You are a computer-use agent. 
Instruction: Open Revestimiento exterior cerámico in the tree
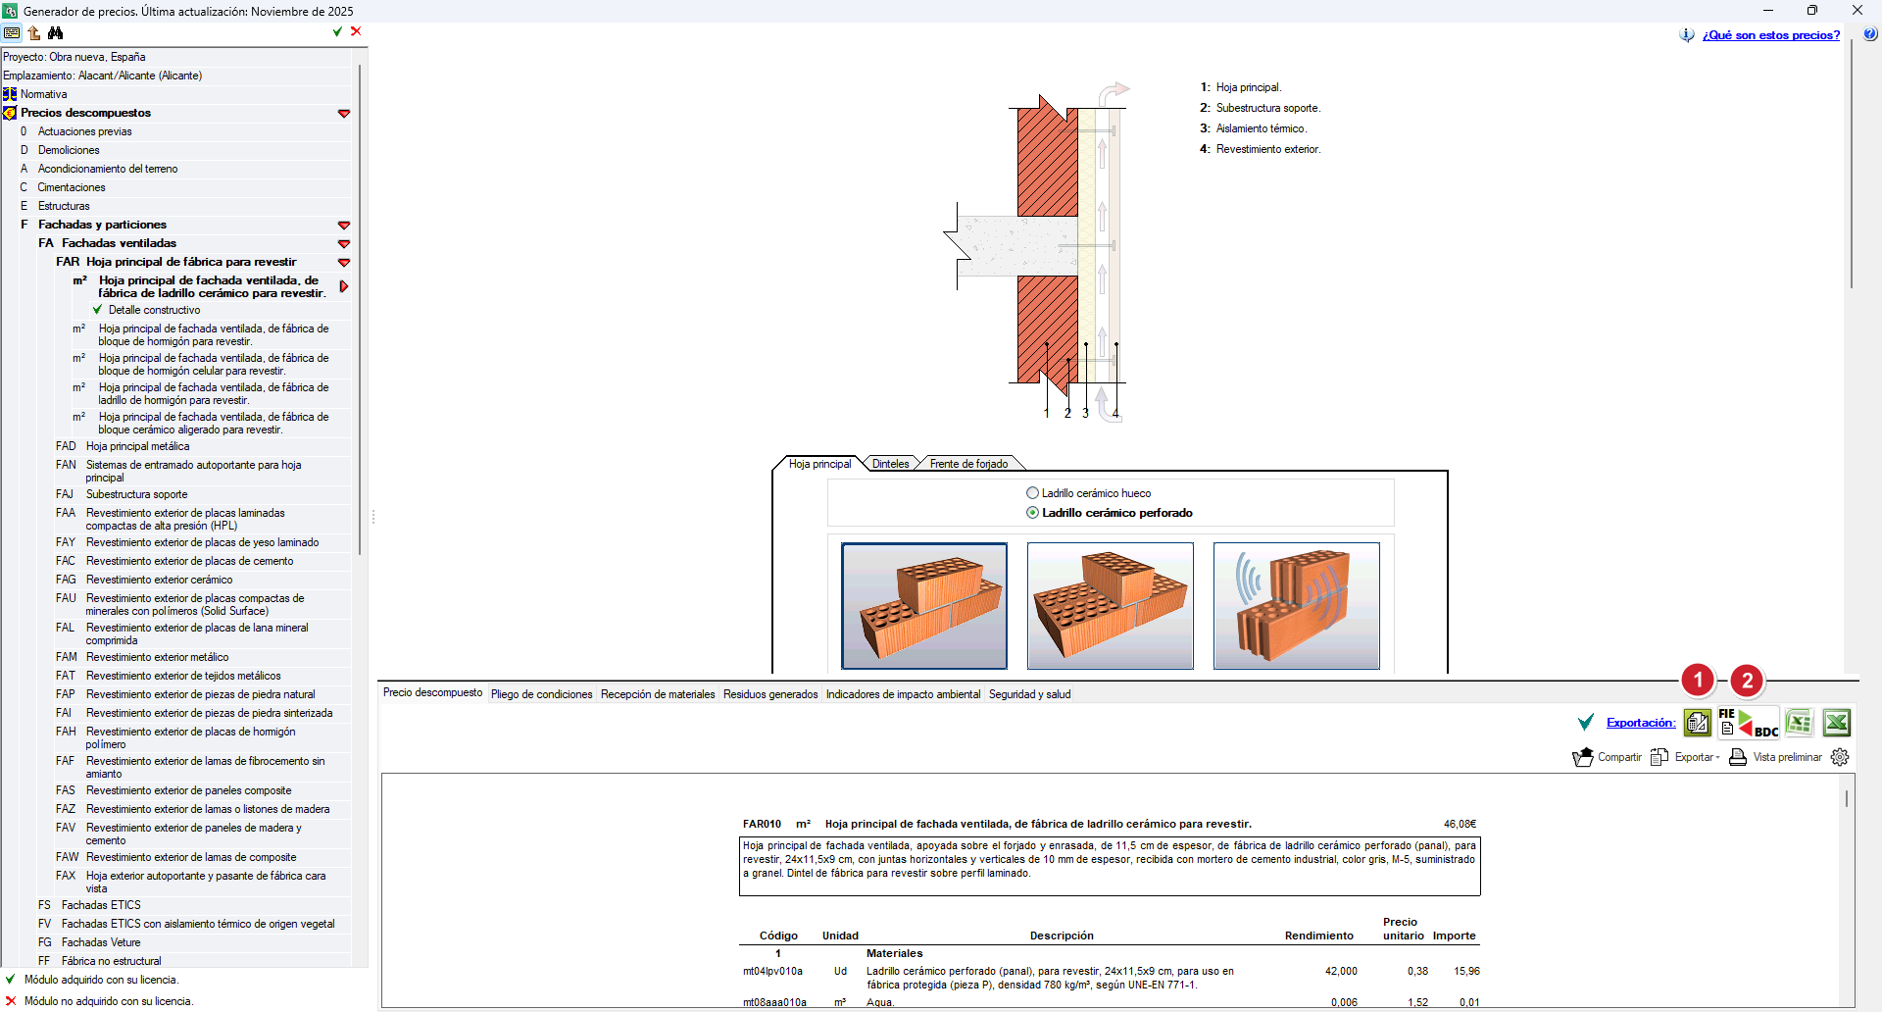click(159, 580)
